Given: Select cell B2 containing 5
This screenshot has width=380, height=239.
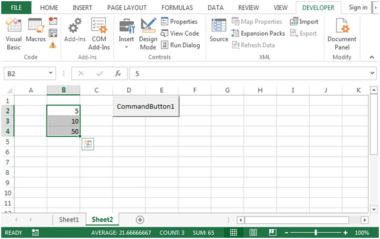Looking at the screenshot, I should point(64,111).
